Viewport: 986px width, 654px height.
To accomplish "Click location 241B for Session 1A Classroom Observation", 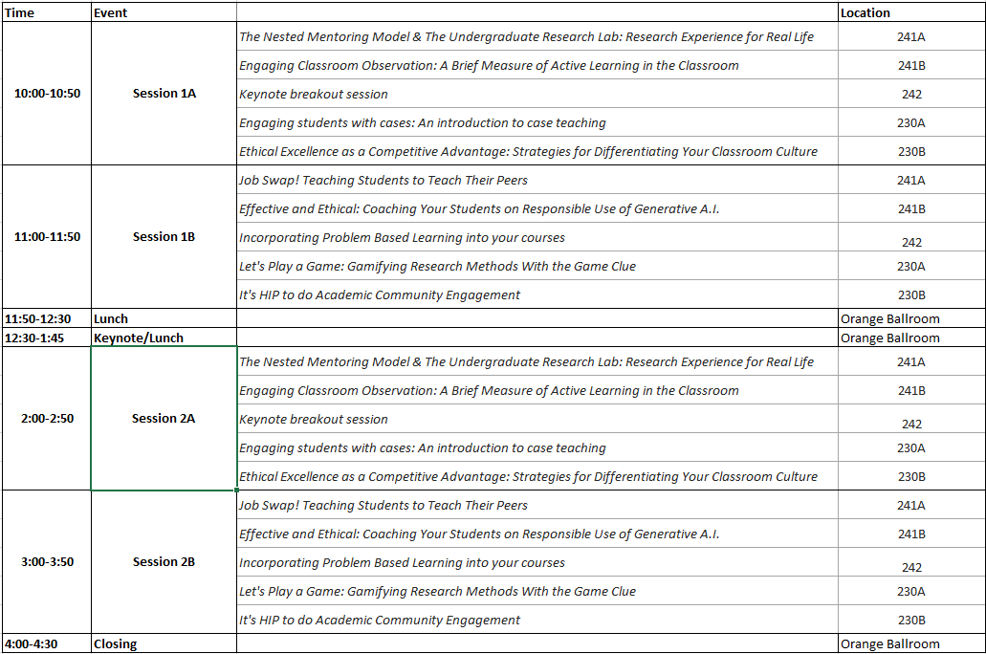I will coord(911,65).
